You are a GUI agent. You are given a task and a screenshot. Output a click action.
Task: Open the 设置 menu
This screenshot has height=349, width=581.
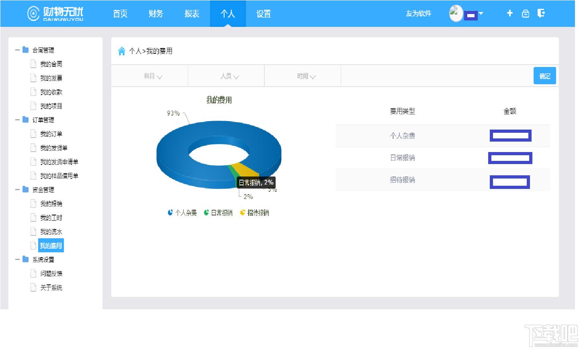coord(264,14)
